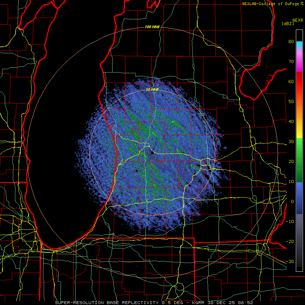Click the cyan top segment of the color bar
Image resolution: width=305 pixels, height=305 pixels.
point(299,44)
